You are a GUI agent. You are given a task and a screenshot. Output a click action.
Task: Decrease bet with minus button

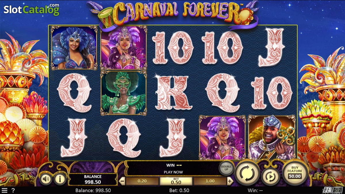pos(122,181)
